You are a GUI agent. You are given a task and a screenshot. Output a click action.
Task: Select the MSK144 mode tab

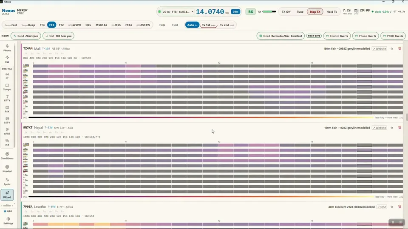pyautogui.click(x=101, y=25)
